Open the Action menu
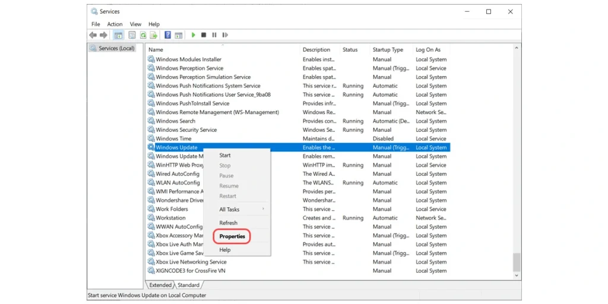The width and height of the screenshot is (608, 304). (115, 24)
